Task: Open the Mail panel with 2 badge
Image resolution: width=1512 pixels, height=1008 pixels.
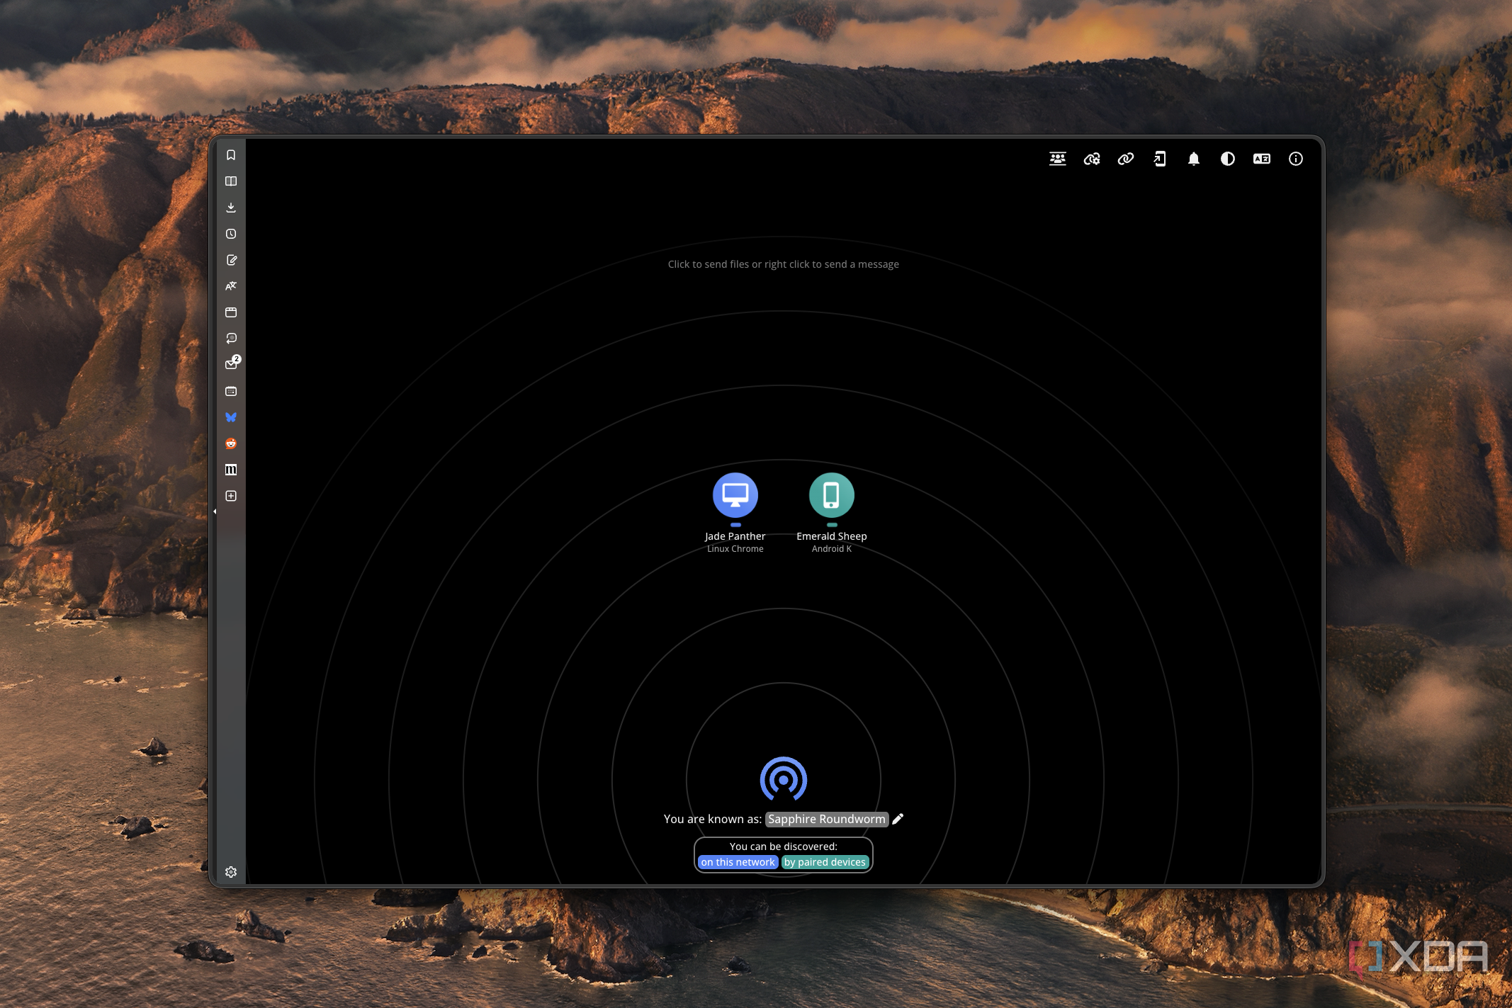Action: [x=232, y=364]
